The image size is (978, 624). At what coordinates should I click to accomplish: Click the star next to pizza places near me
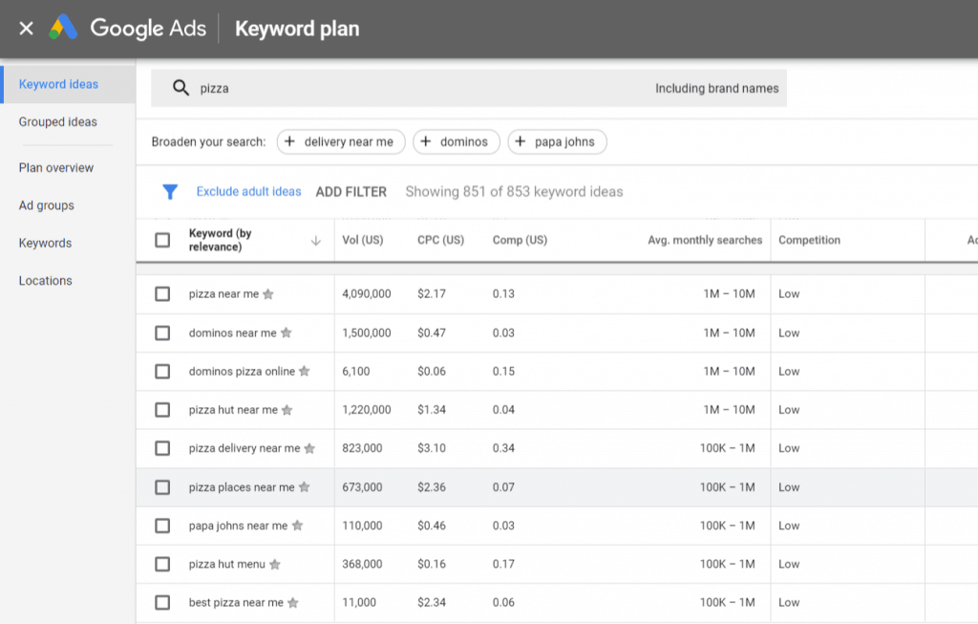pyautogui.click(x=305, y=486)
